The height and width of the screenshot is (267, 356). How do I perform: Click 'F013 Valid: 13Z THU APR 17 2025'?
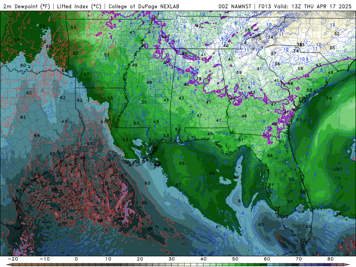coord(305,6)
